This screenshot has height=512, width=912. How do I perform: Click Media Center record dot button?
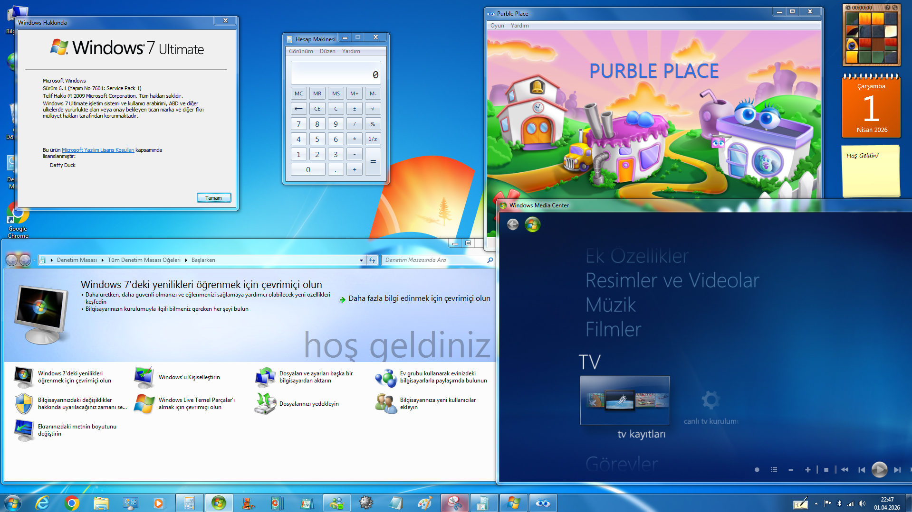[x=757, y=470]
